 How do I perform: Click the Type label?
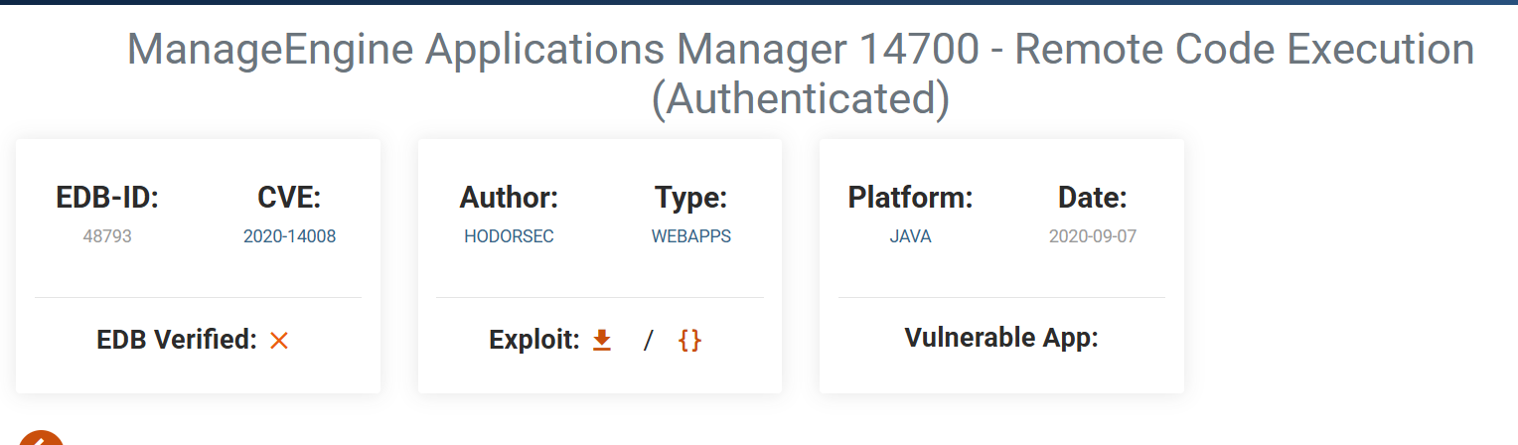pyautogui.click(x=691, y=198)
